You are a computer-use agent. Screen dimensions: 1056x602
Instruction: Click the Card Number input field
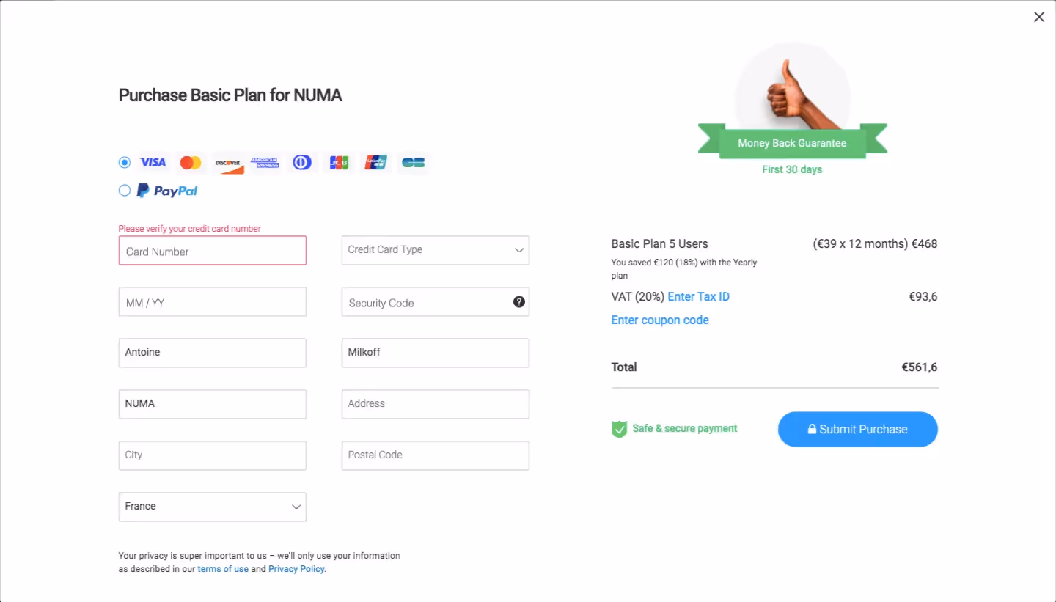[x=212, y=250]
